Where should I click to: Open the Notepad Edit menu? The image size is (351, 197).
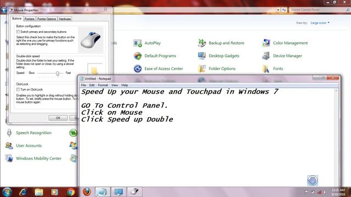(x=92, y=85)
